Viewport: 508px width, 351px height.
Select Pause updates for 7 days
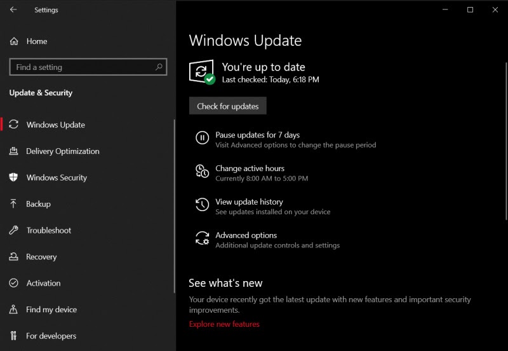click(x=258, y=135)
